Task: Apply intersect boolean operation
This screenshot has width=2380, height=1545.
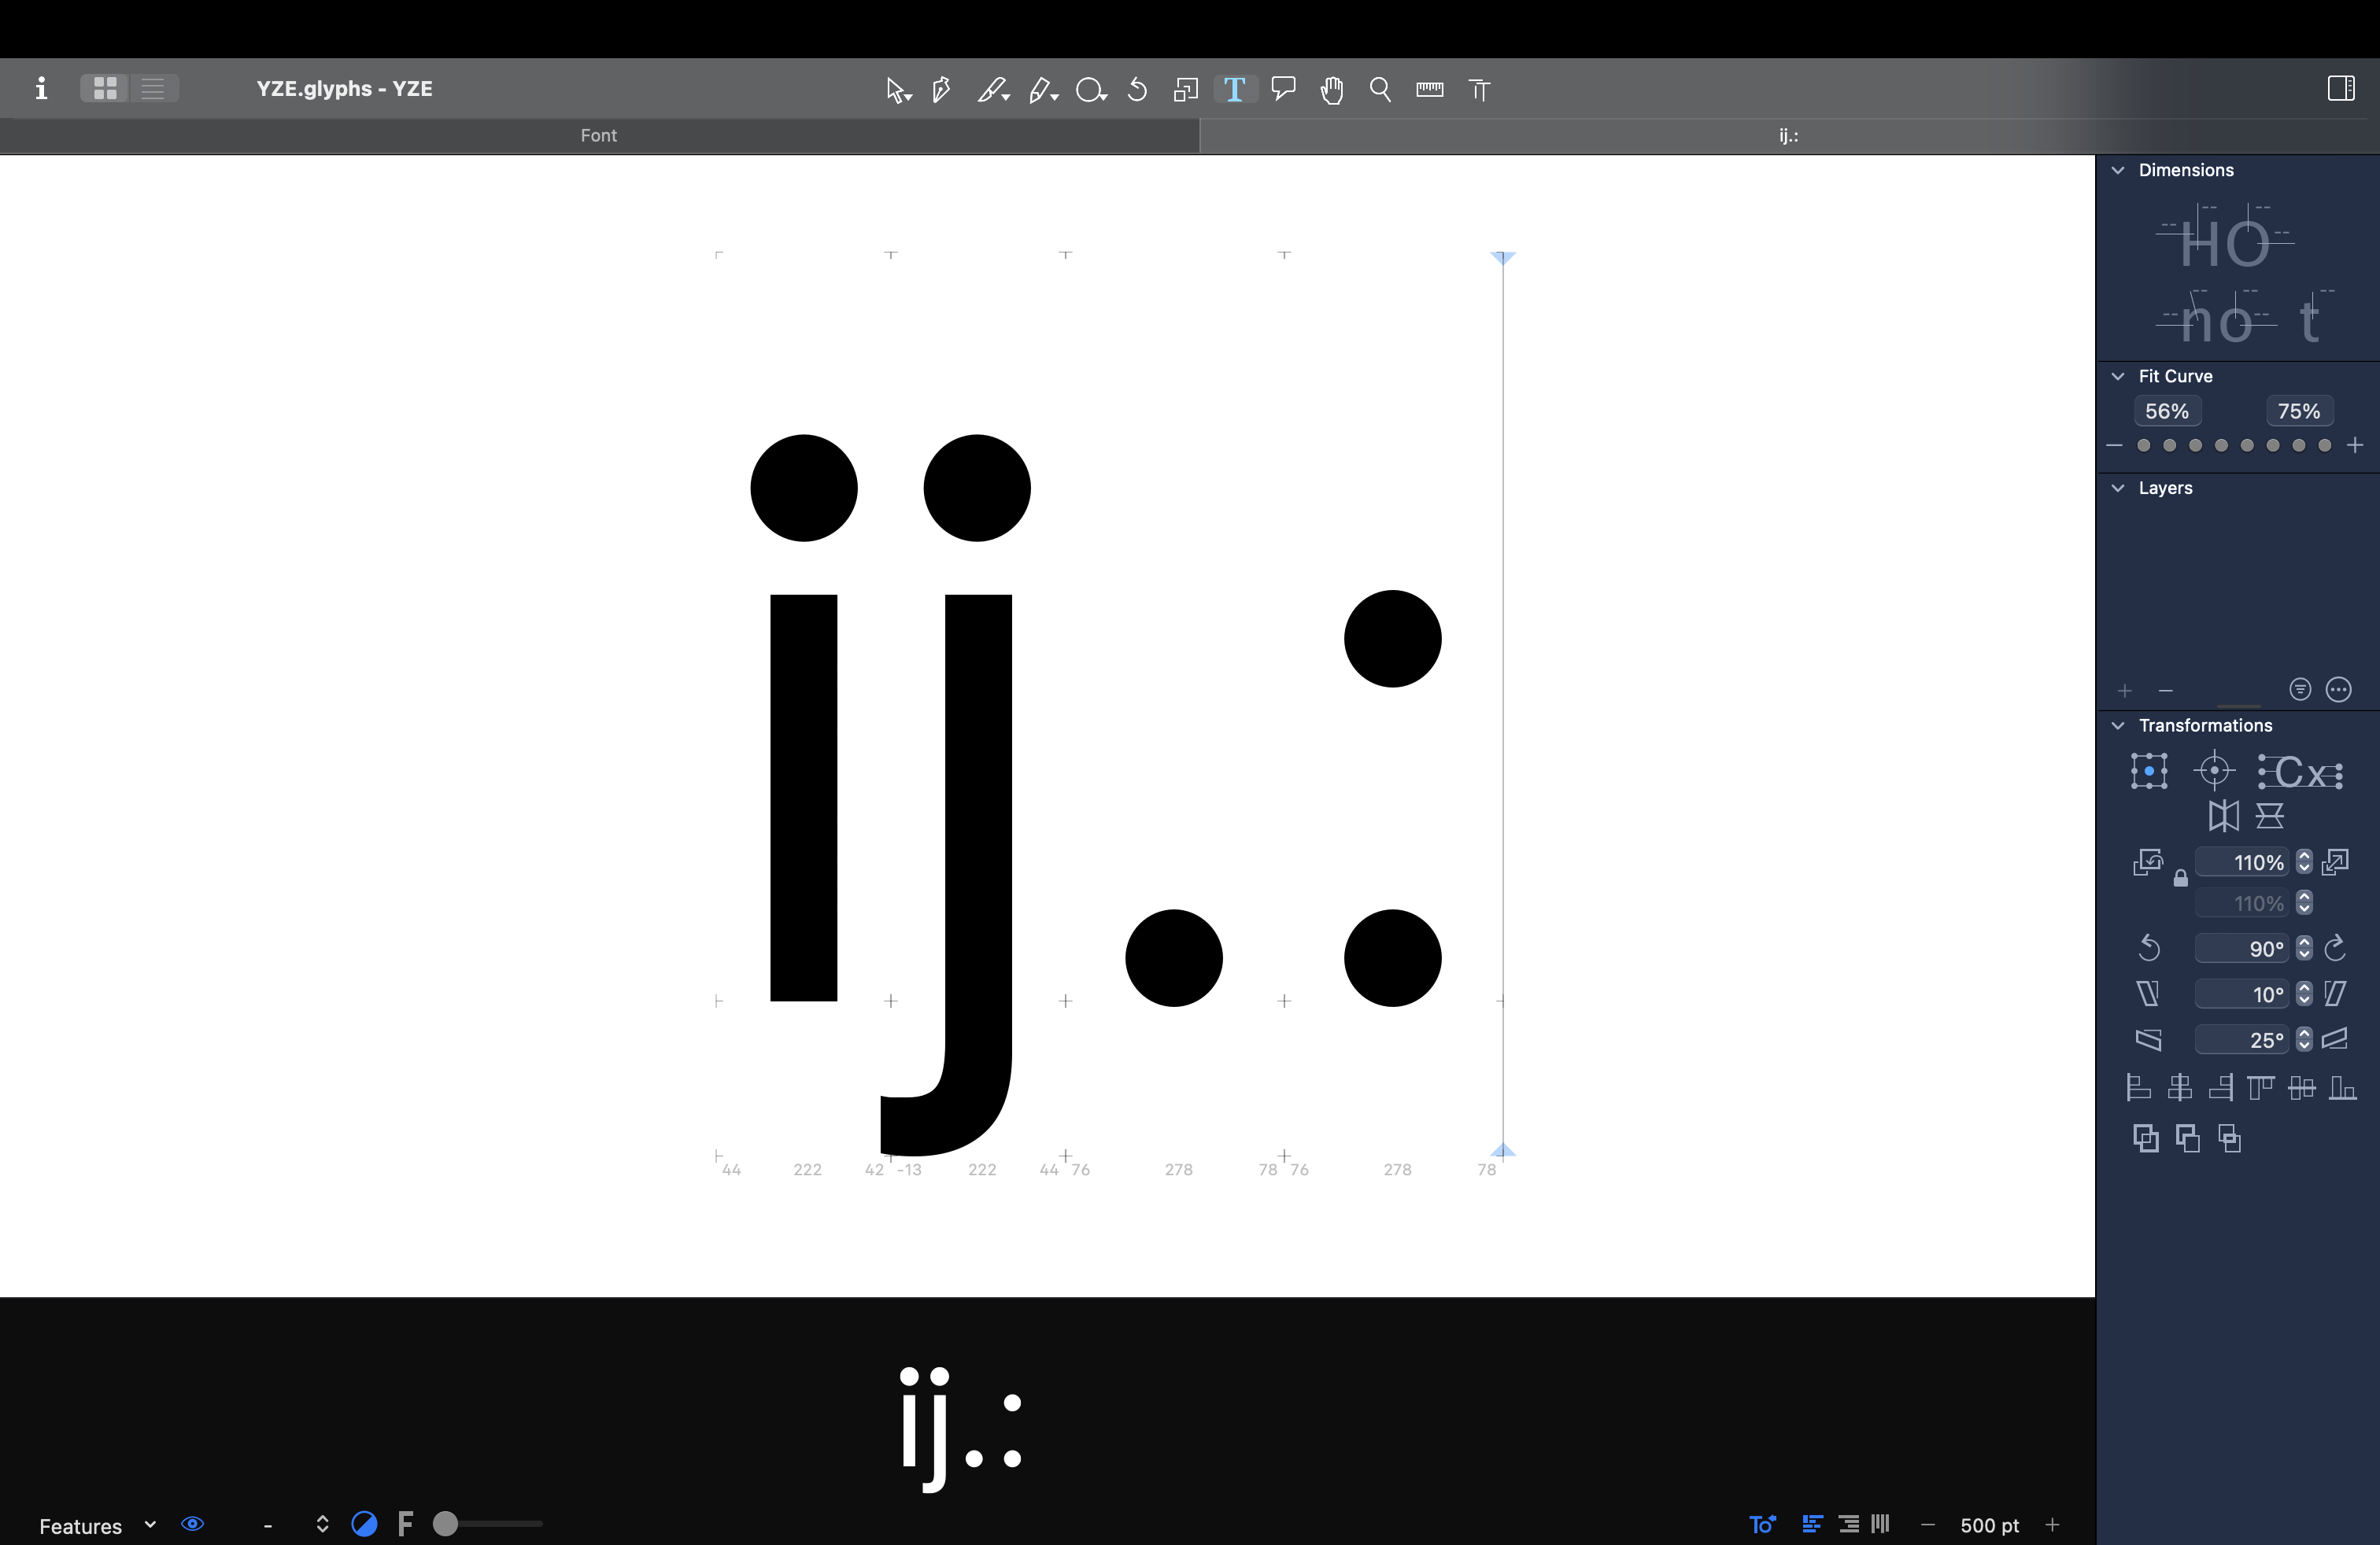Action: pos(2229,1138)
